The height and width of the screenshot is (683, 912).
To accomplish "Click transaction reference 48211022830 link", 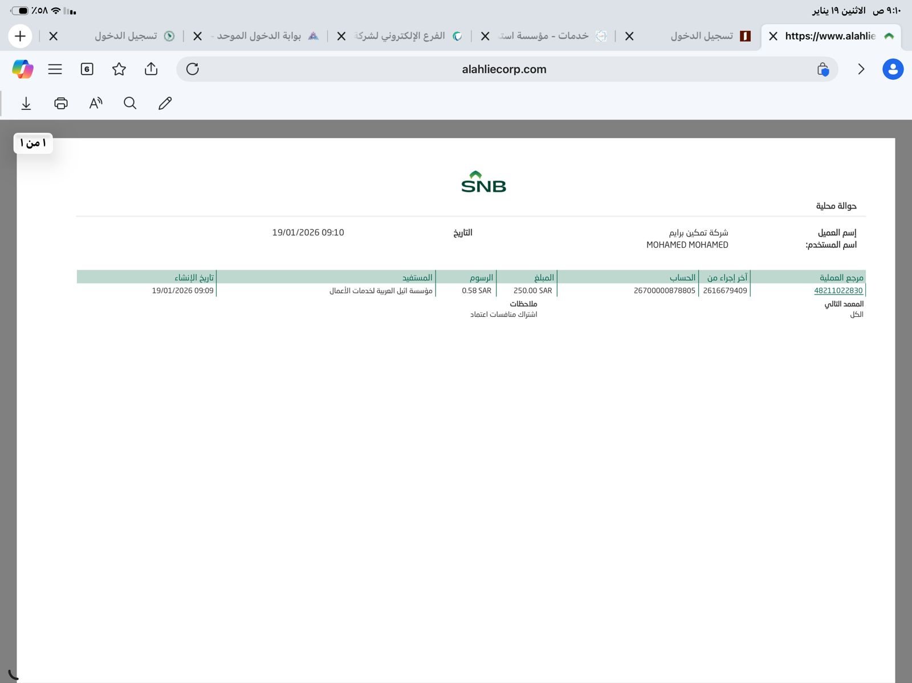I will [x=838, y=291].
